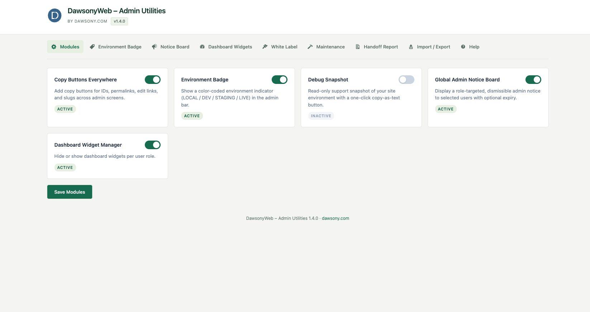The image size is (590, 312).
Task: Open the Environment Badge tab label
Action: coord(120,47)
